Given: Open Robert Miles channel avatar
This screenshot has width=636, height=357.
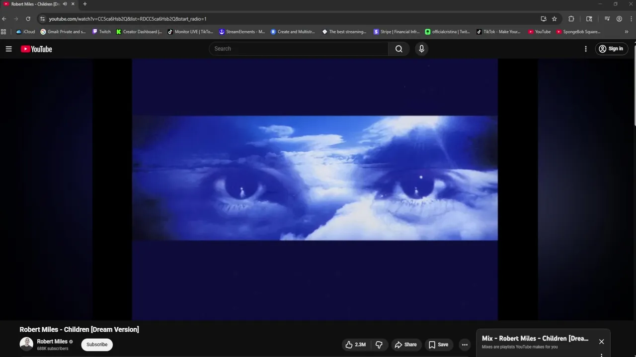Looking at the screenshot, I should point(26,344).
